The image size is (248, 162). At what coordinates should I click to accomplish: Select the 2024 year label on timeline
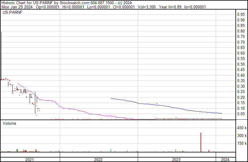click(225, 160)
